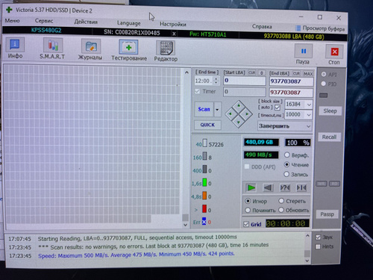Click the Passp button
The width and height of the screenshot is (373, 280).
327,214
